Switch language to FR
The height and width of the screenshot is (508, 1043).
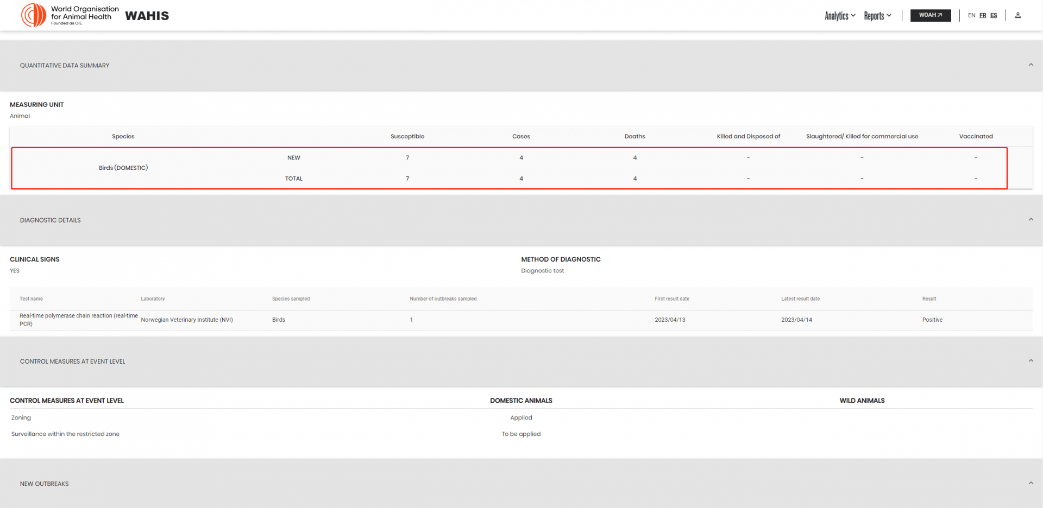point(983,15)
